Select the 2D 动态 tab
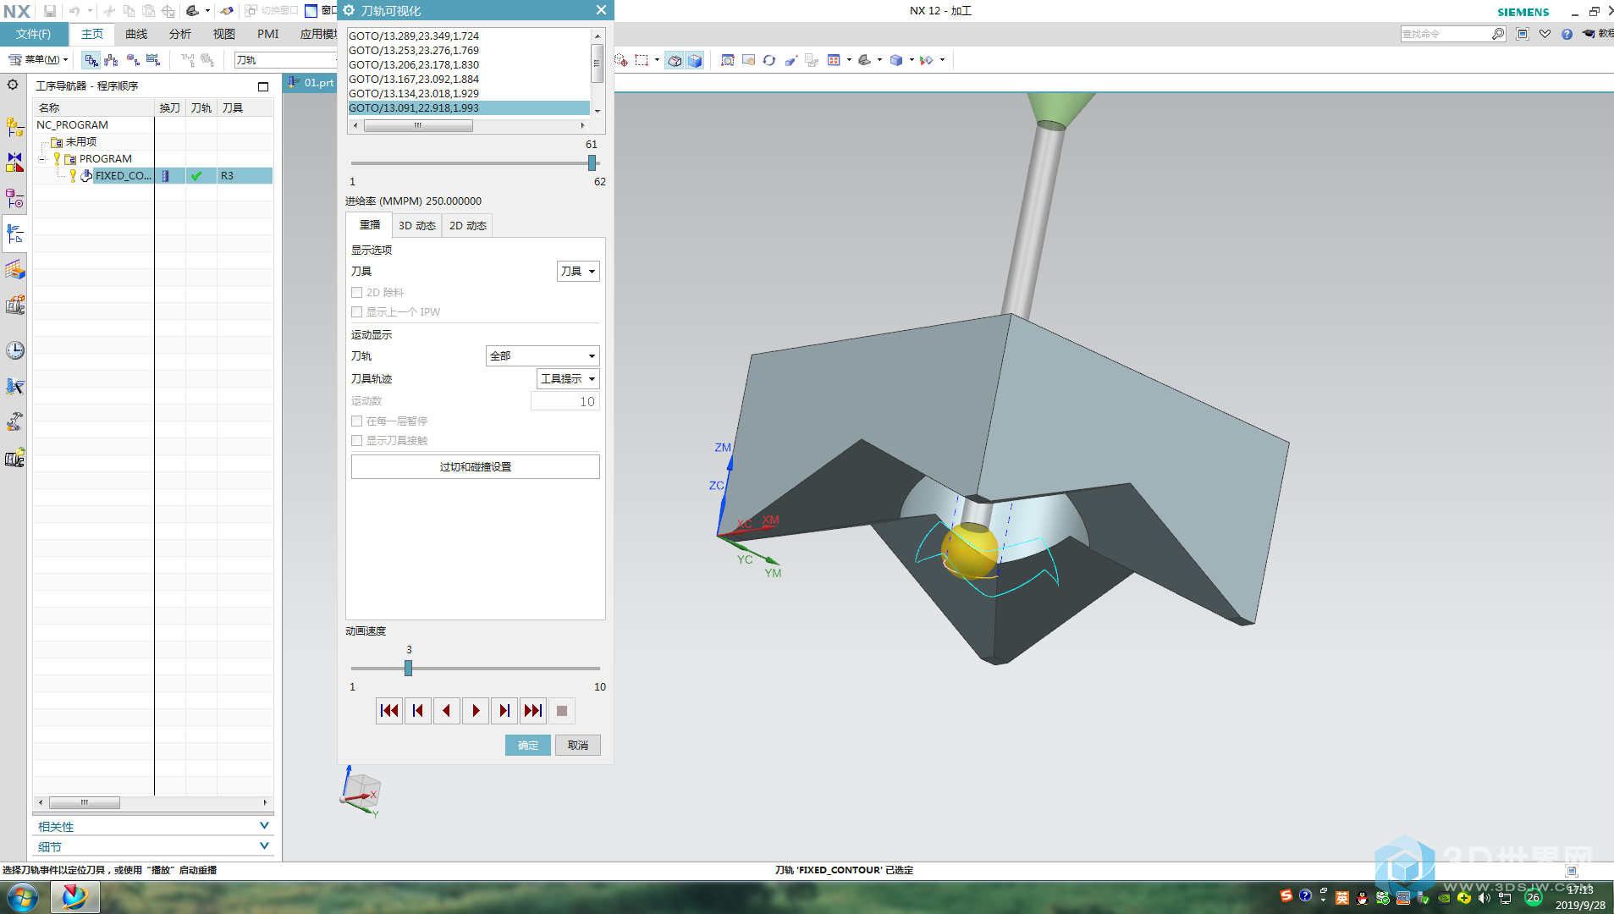1614x914 pixels. click(468, 226)
